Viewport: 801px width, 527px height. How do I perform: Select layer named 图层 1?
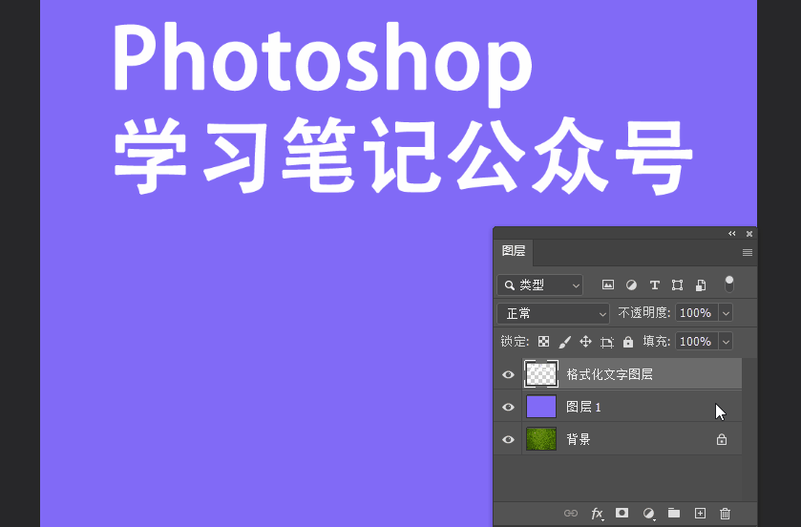click(x=584, y=407)
